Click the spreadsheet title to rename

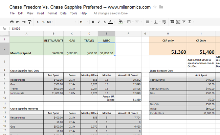80,7
